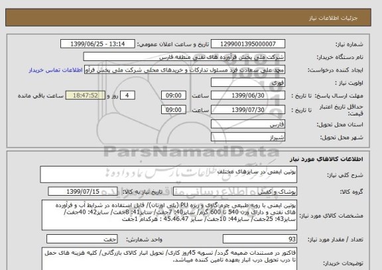Click the priority field showing فوری
382x270 pixels.
tap(248, 83)
